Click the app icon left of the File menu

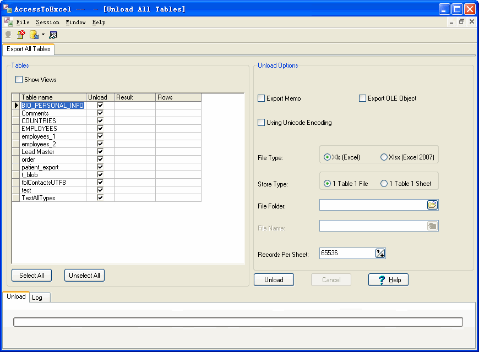click(x=9, y=22)
